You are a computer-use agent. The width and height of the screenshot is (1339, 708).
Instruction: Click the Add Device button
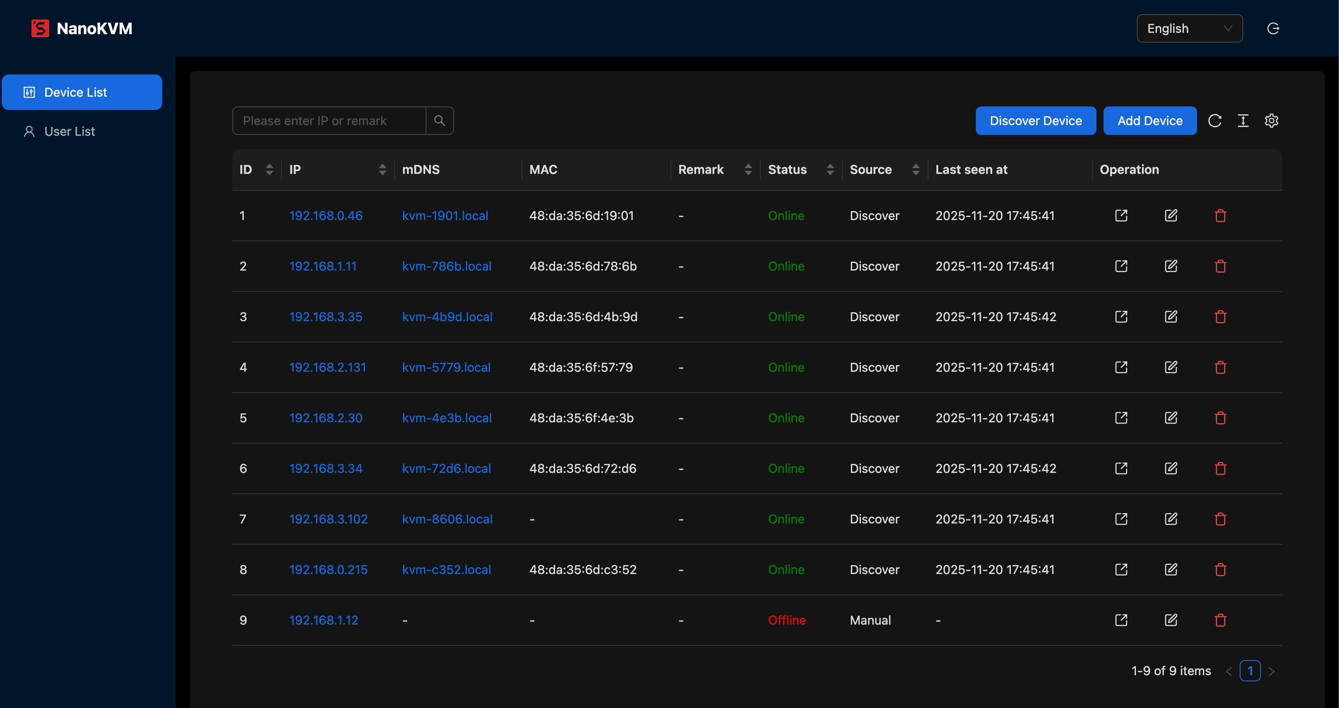pos(1149,121)
